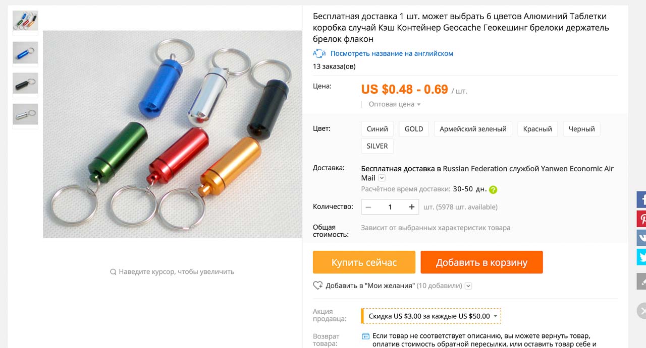
Task: Click the Добавить в корзину button
Action: pos(481,262)
